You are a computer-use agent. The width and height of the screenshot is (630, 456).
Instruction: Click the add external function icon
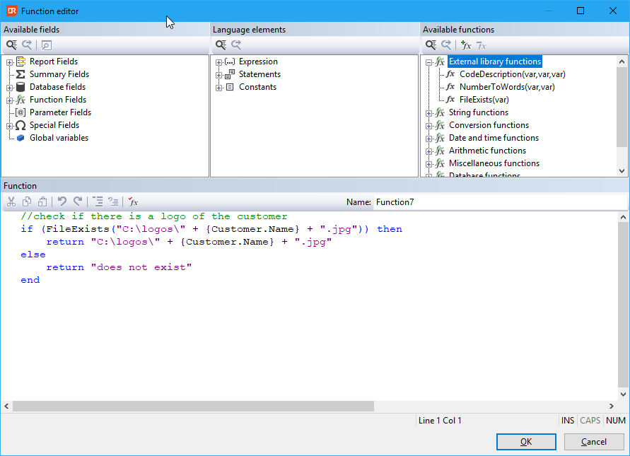[466, 45]
